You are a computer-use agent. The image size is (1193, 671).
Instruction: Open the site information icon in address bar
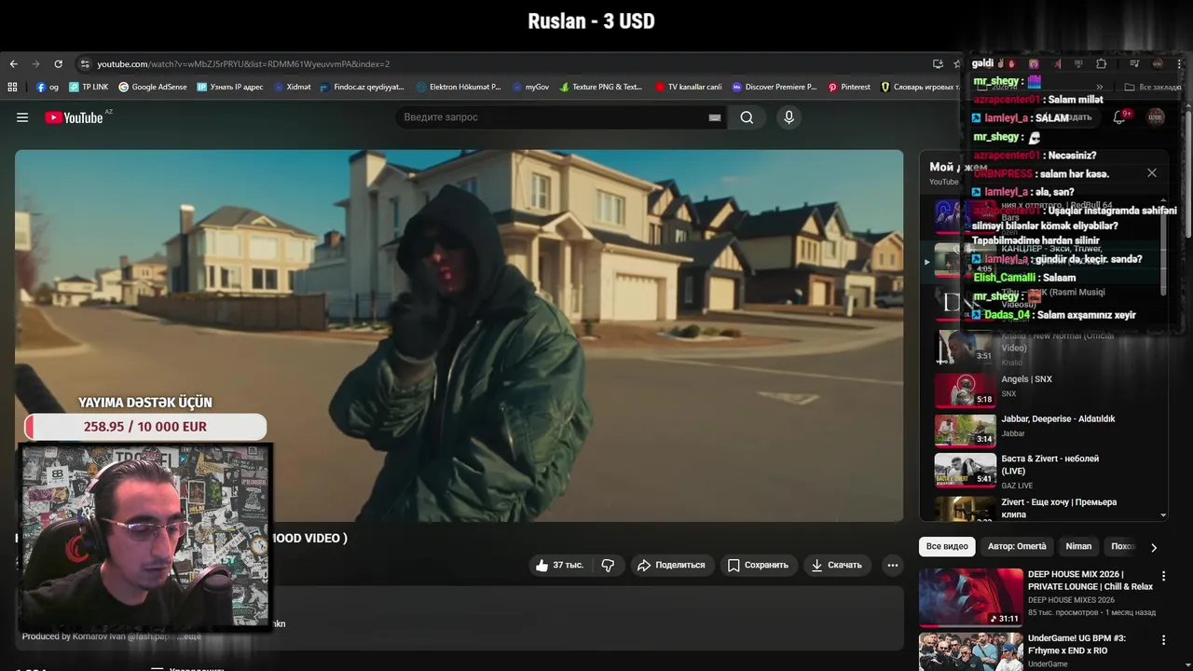click(85, 64)
